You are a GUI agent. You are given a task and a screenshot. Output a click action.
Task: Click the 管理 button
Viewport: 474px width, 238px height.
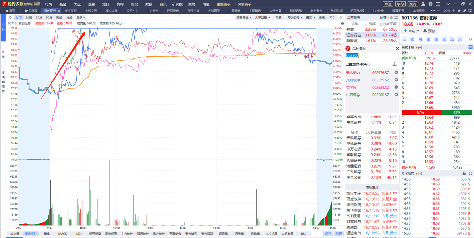pos(339,234)
